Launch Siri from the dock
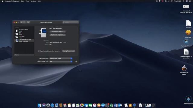193x108 pixels. (x=44, y=105)
